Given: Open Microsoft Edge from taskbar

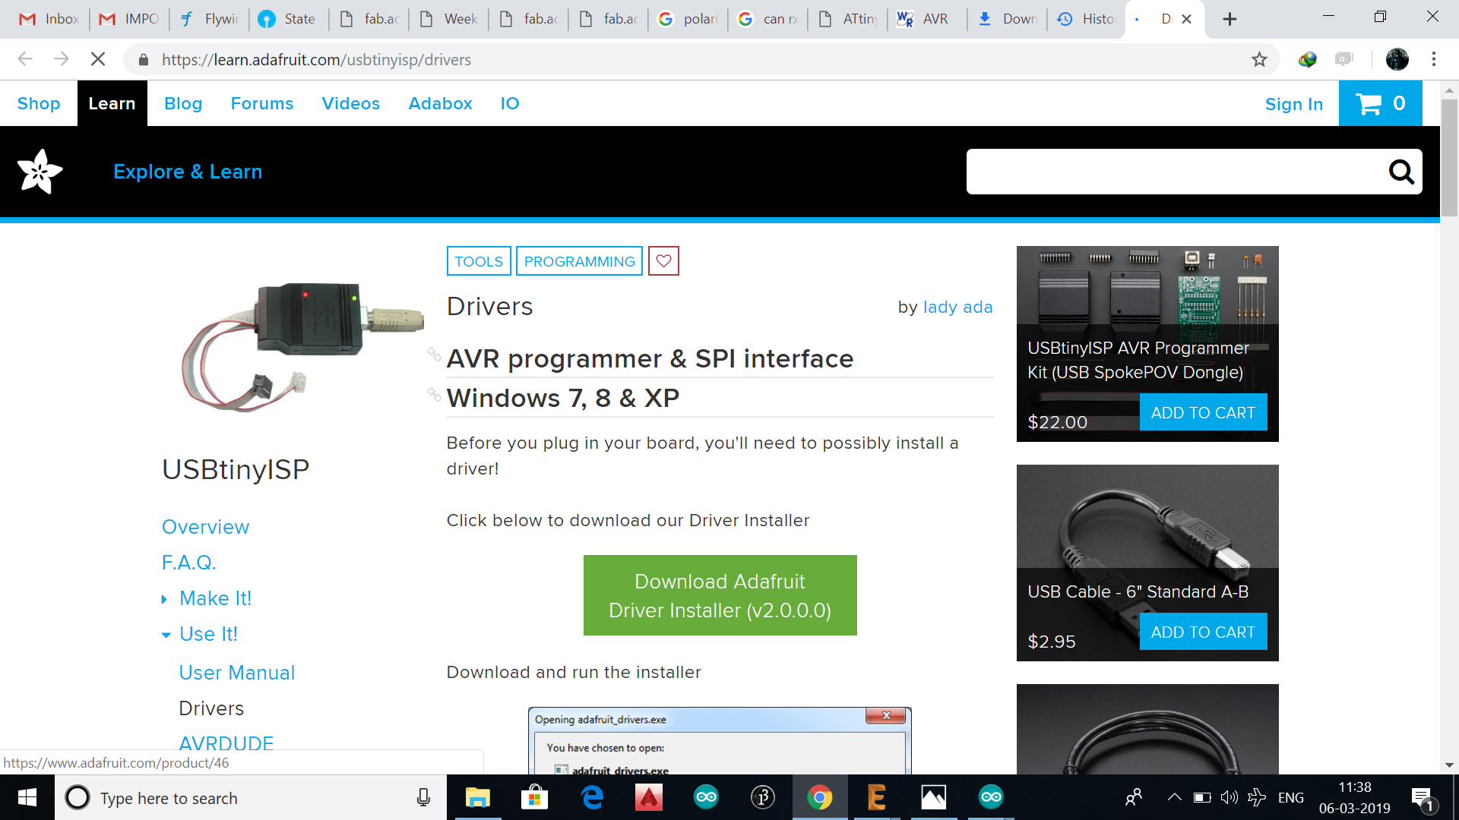Looking at the screenshot, I should 592,797.
